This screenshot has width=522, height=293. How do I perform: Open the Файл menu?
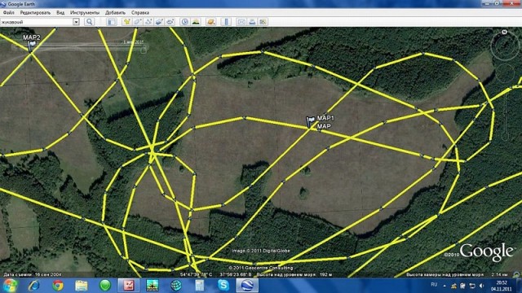click(x=8, y=13)
